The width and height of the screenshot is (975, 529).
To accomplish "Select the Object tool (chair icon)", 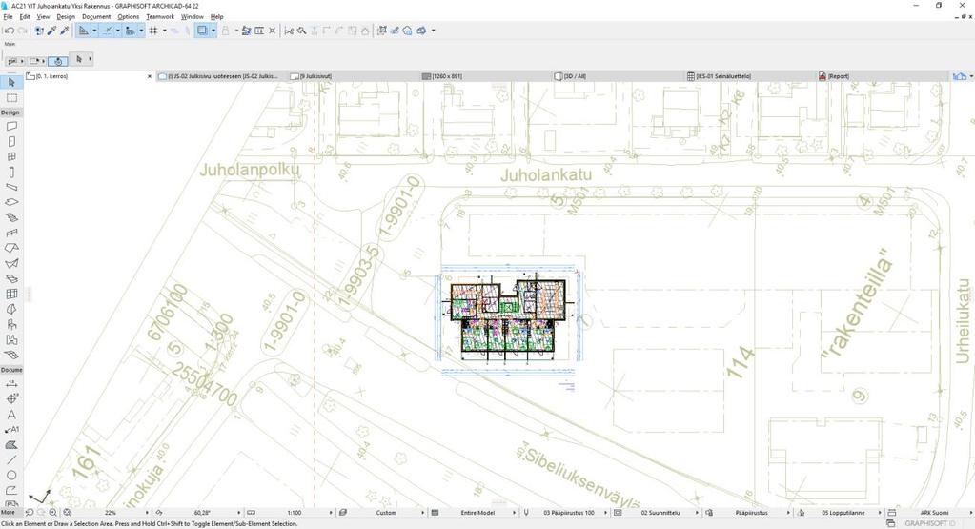I will [x=11, y=324].
